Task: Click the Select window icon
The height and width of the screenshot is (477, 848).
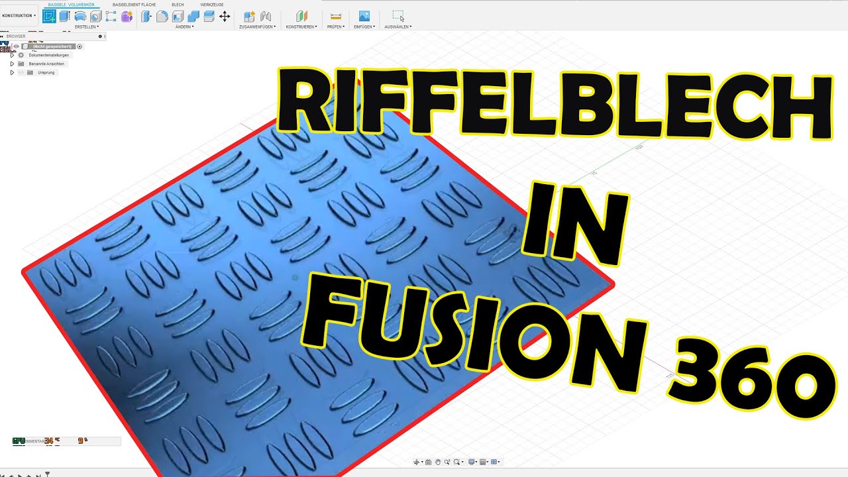Action: point(398,16)
